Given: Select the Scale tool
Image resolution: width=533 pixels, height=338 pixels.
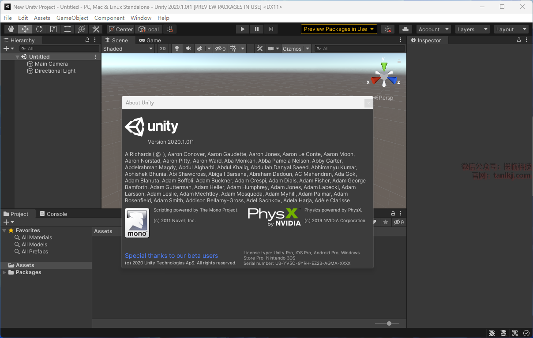Looking at the screenshot, I should point(53,29).
